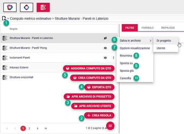This screenshot has width=184, height=134.
Task: Click rule icon for Strutture Murarie - Pareti Ytong
Action: (x=5, y=48)
